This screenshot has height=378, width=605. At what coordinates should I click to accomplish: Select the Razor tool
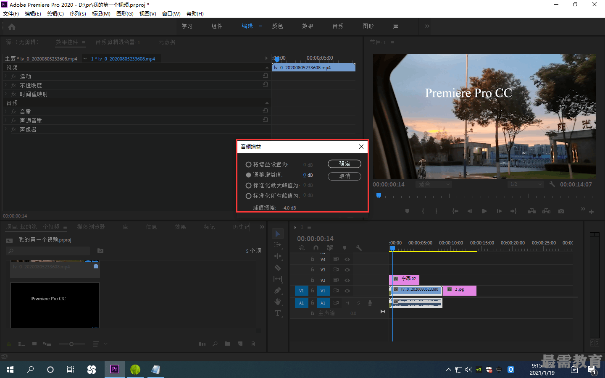(277, 268)
